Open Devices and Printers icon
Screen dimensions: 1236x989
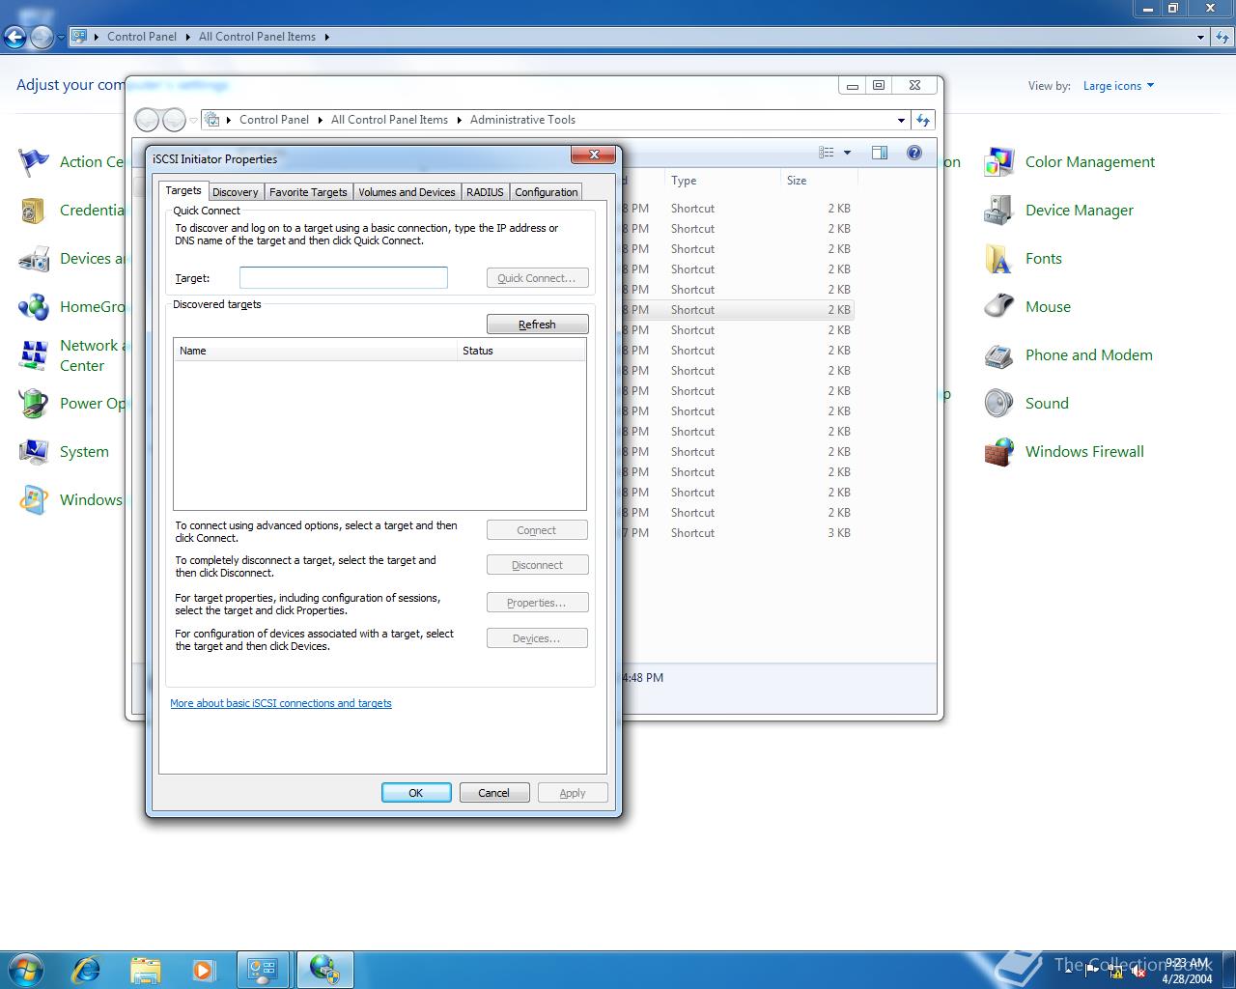pos(34,259)
